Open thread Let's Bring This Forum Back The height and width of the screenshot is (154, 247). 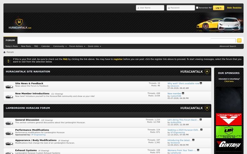tap(183, 120)
